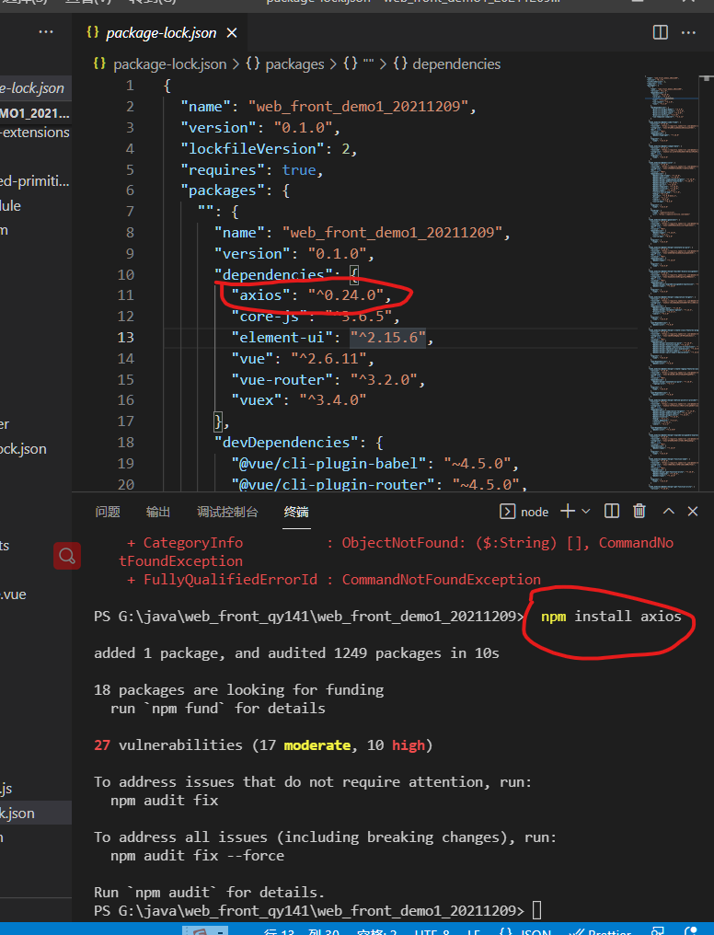Select the "e-lock.json" open editor entry in sidebar
Screen dimensions: 714x935
pyautogui.click(x=36, y=87)
